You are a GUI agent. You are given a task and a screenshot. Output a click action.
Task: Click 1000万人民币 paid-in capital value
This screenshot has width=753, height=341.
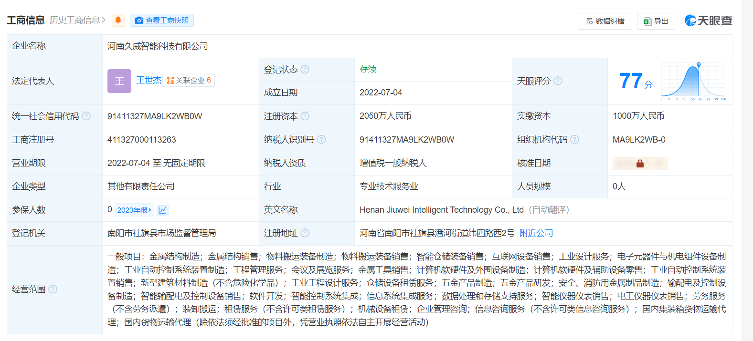click(638, 116)
